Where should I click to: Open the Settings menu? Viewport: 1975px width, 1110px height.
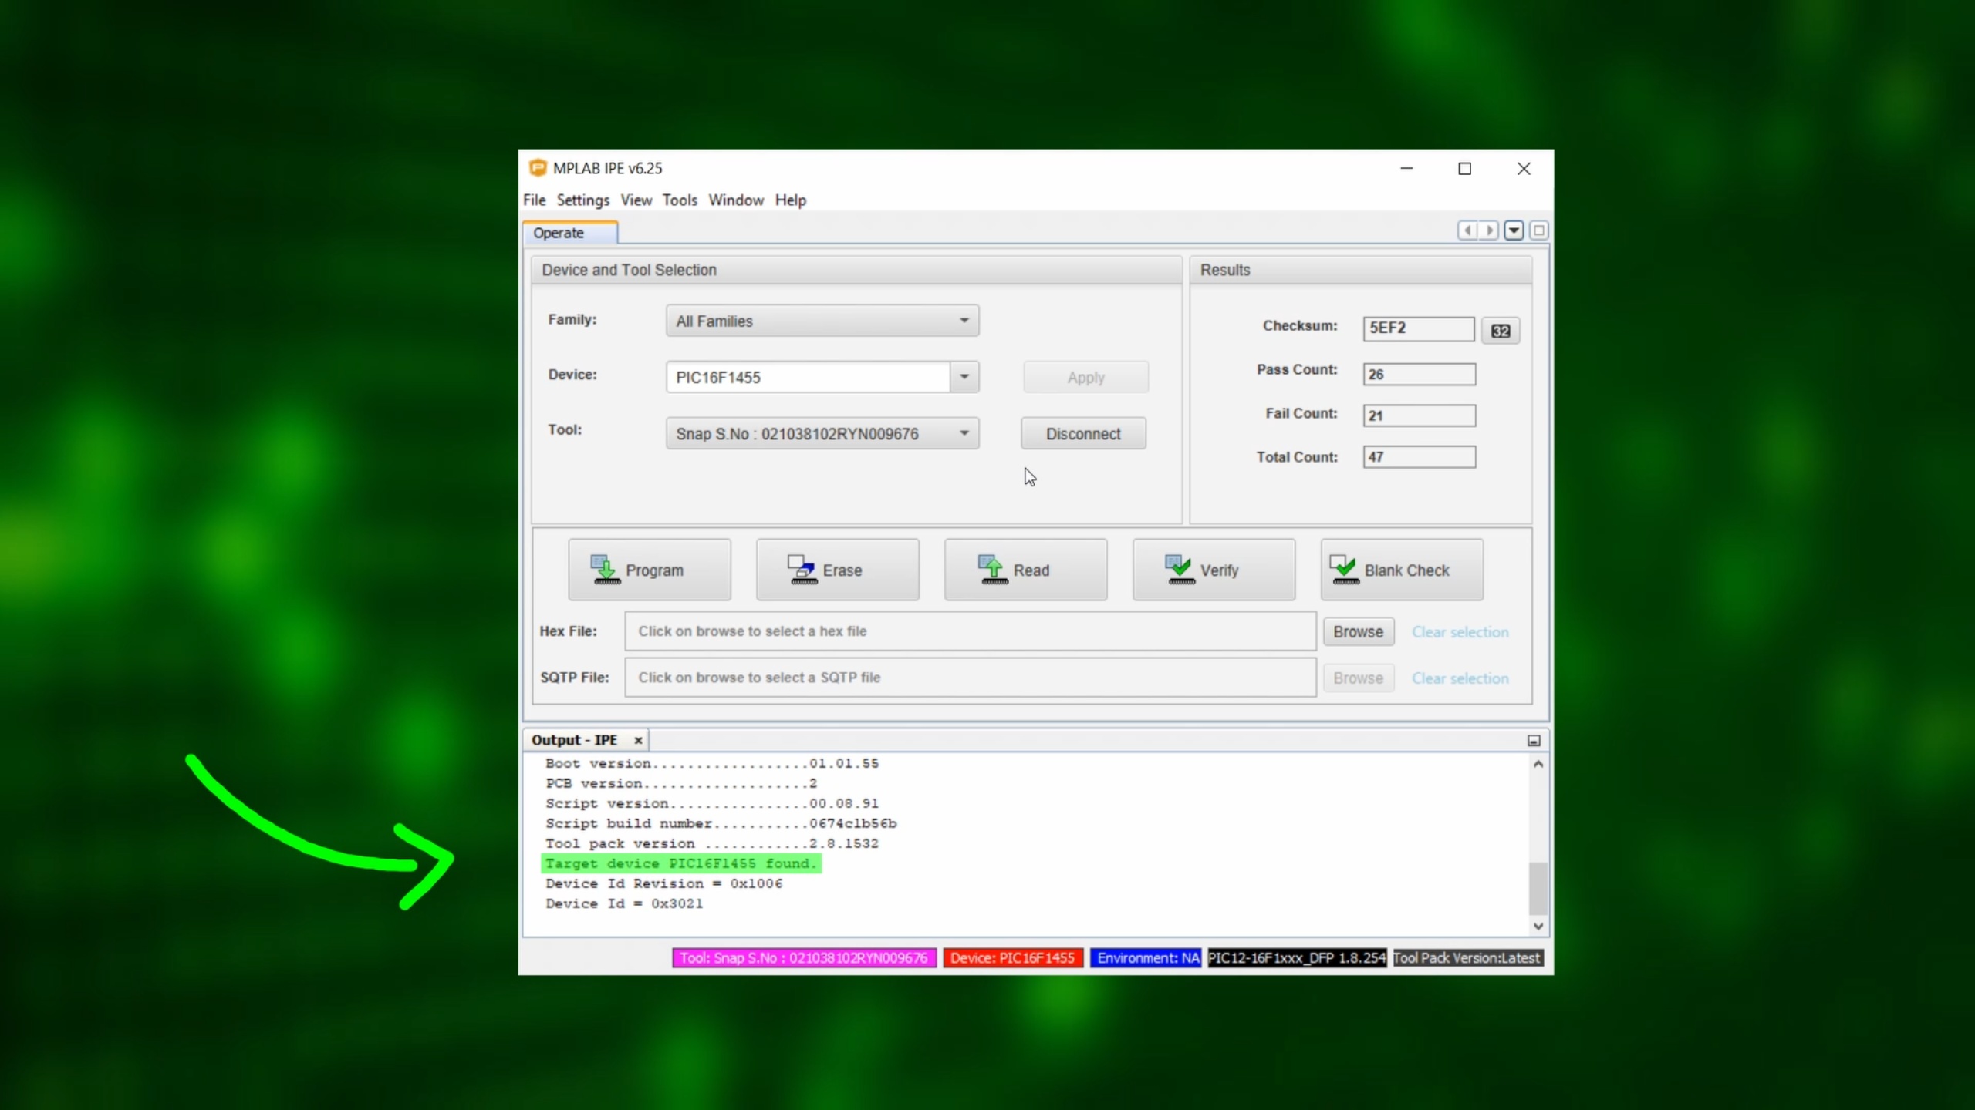(582, 200)
